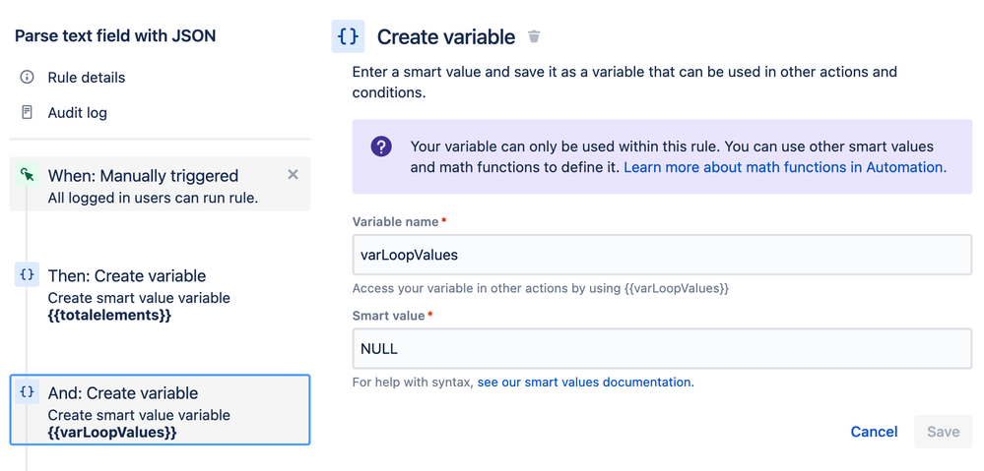Delete this Create variable action via trash icon
This screenshot has height=471, width=984.
[x=534, y=37]
